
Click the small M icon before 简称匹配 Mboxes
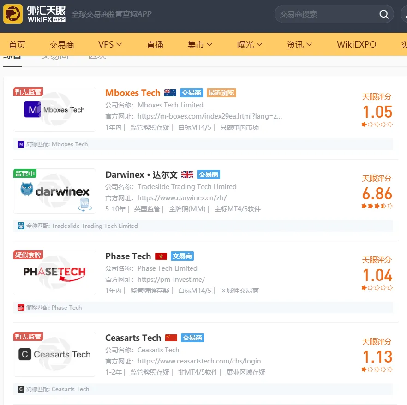pos(21,144)
